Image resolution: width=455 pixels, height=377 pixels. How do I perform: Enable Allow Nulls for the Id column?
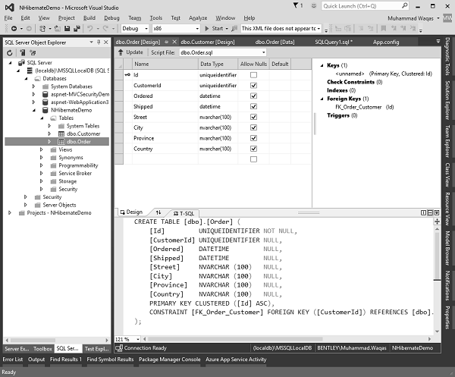pos(253,75)
